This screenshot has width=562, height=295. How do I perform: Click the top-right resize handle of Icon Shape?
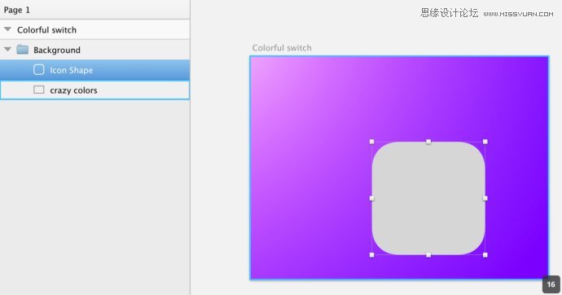pos(485,142)
